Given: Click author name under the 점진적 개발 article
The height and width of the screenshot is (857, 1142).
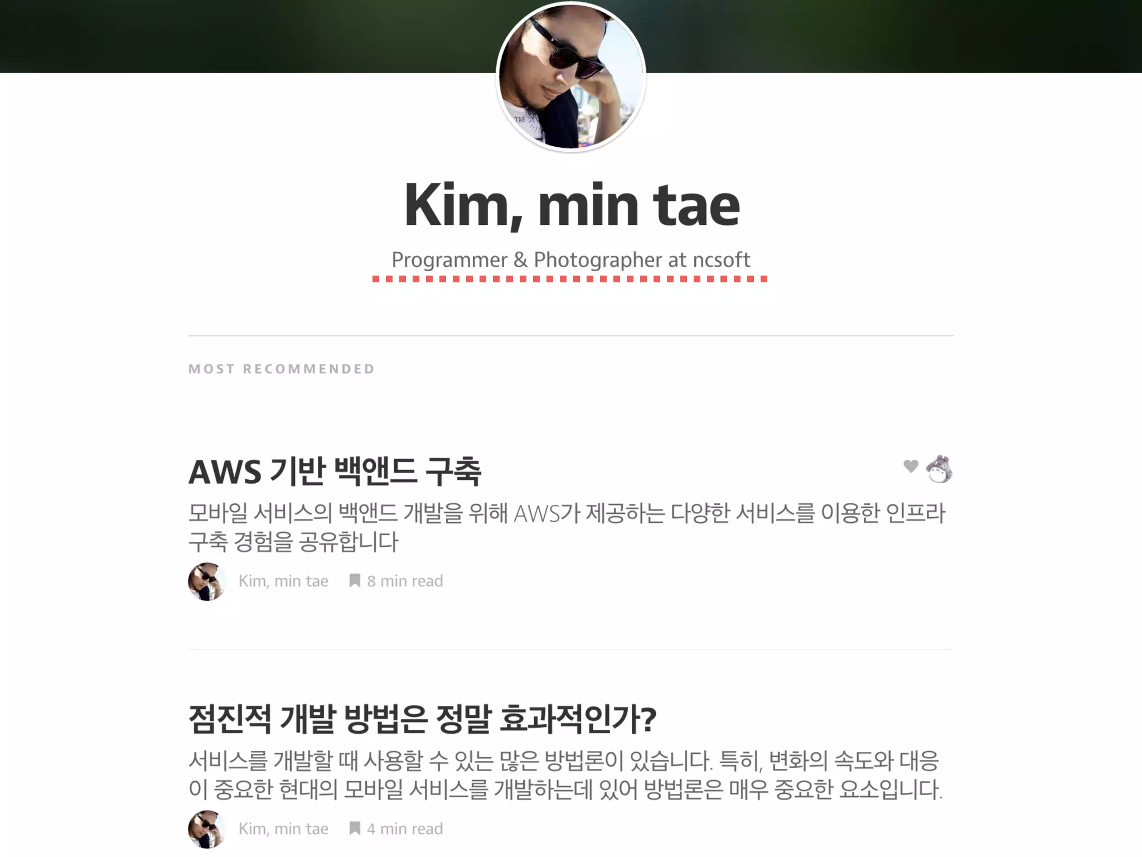Looking at the screenshot, I should coord(283,829).
